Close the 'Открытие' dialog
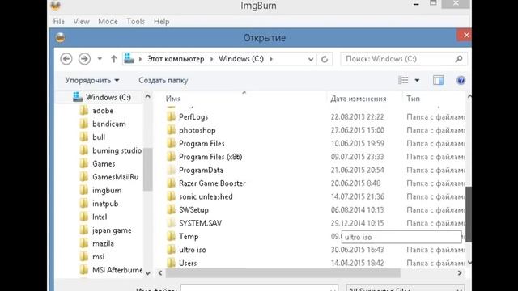Viewport: 518px width, 291px height. (x=466, y=36)
